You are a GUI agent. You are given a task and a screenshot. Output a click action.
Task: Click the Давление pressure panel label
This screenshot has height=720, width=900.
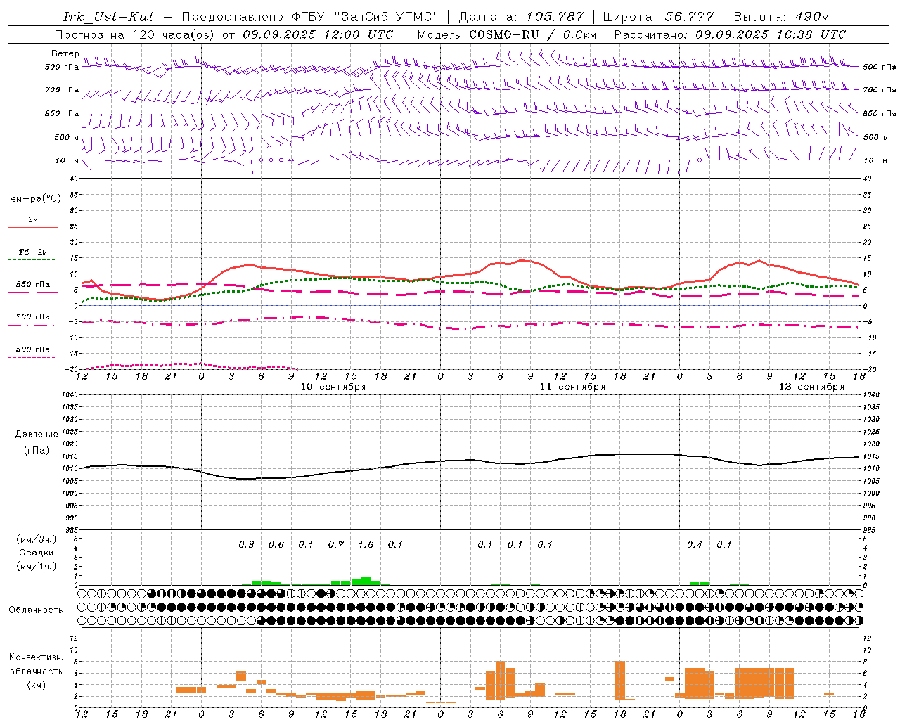pos(37,435)
